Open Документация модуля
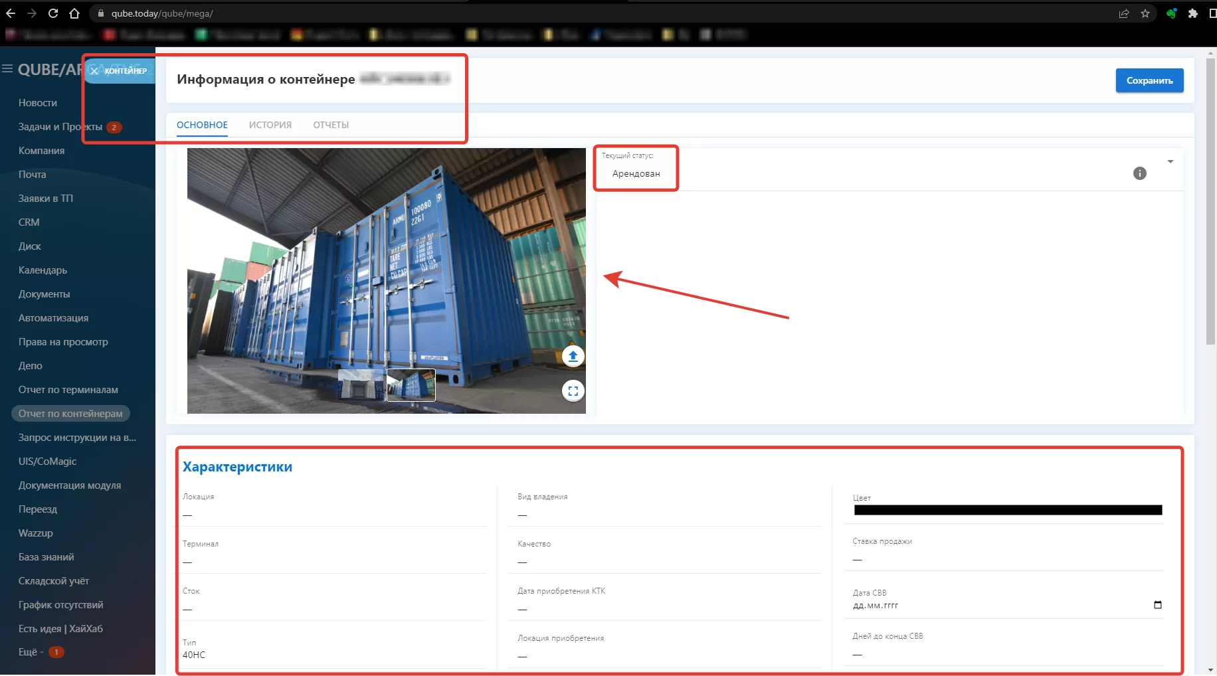This screenshot has width=1217, height=676. (x=70, y=485)
